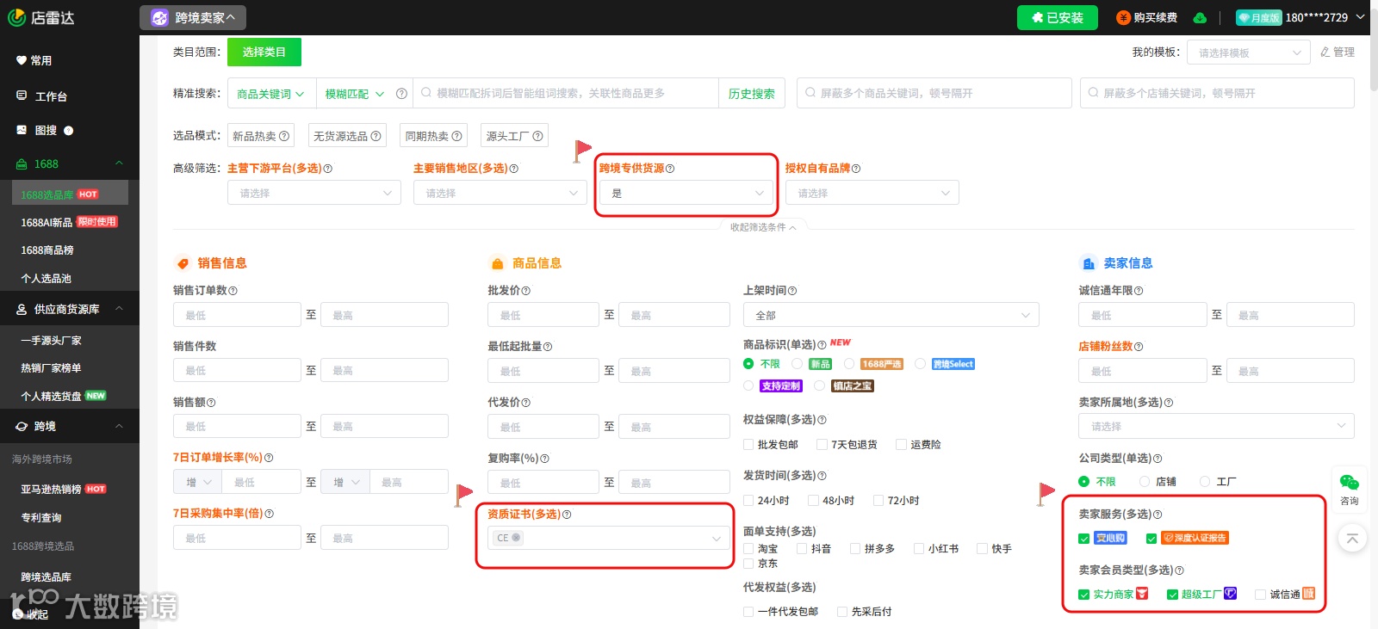
Task: Open the 跨境卖家 switcher button
Action: tap(193, 17)
